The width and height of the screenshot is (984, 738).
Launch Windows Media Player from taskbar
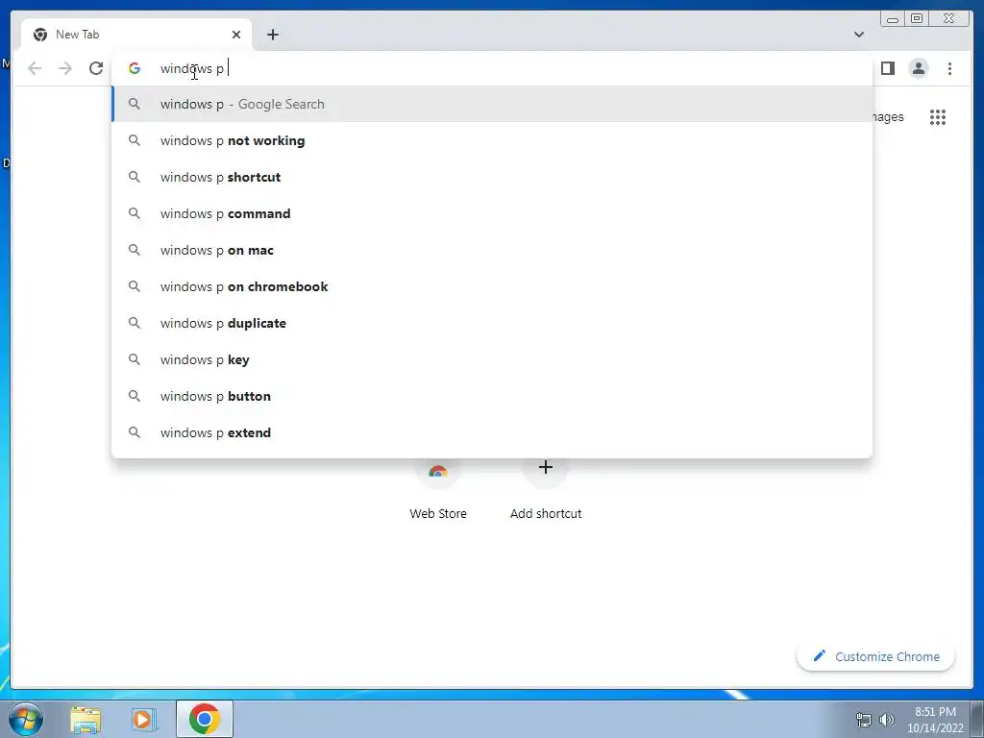tap(143, 719)
